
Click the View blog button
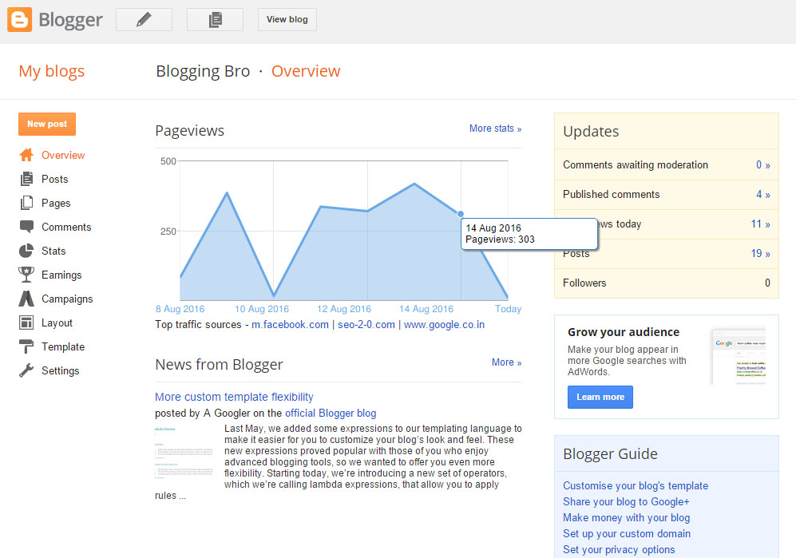pos(287,20)
